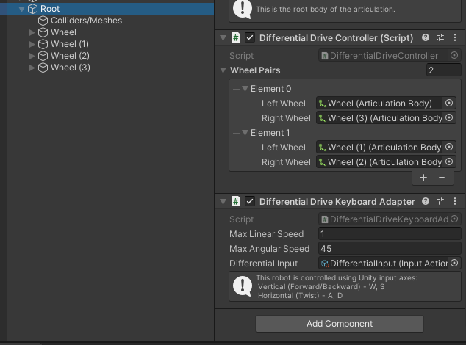
Task: Open presets for Differential Drive Controller
Action: pos(440,37)
